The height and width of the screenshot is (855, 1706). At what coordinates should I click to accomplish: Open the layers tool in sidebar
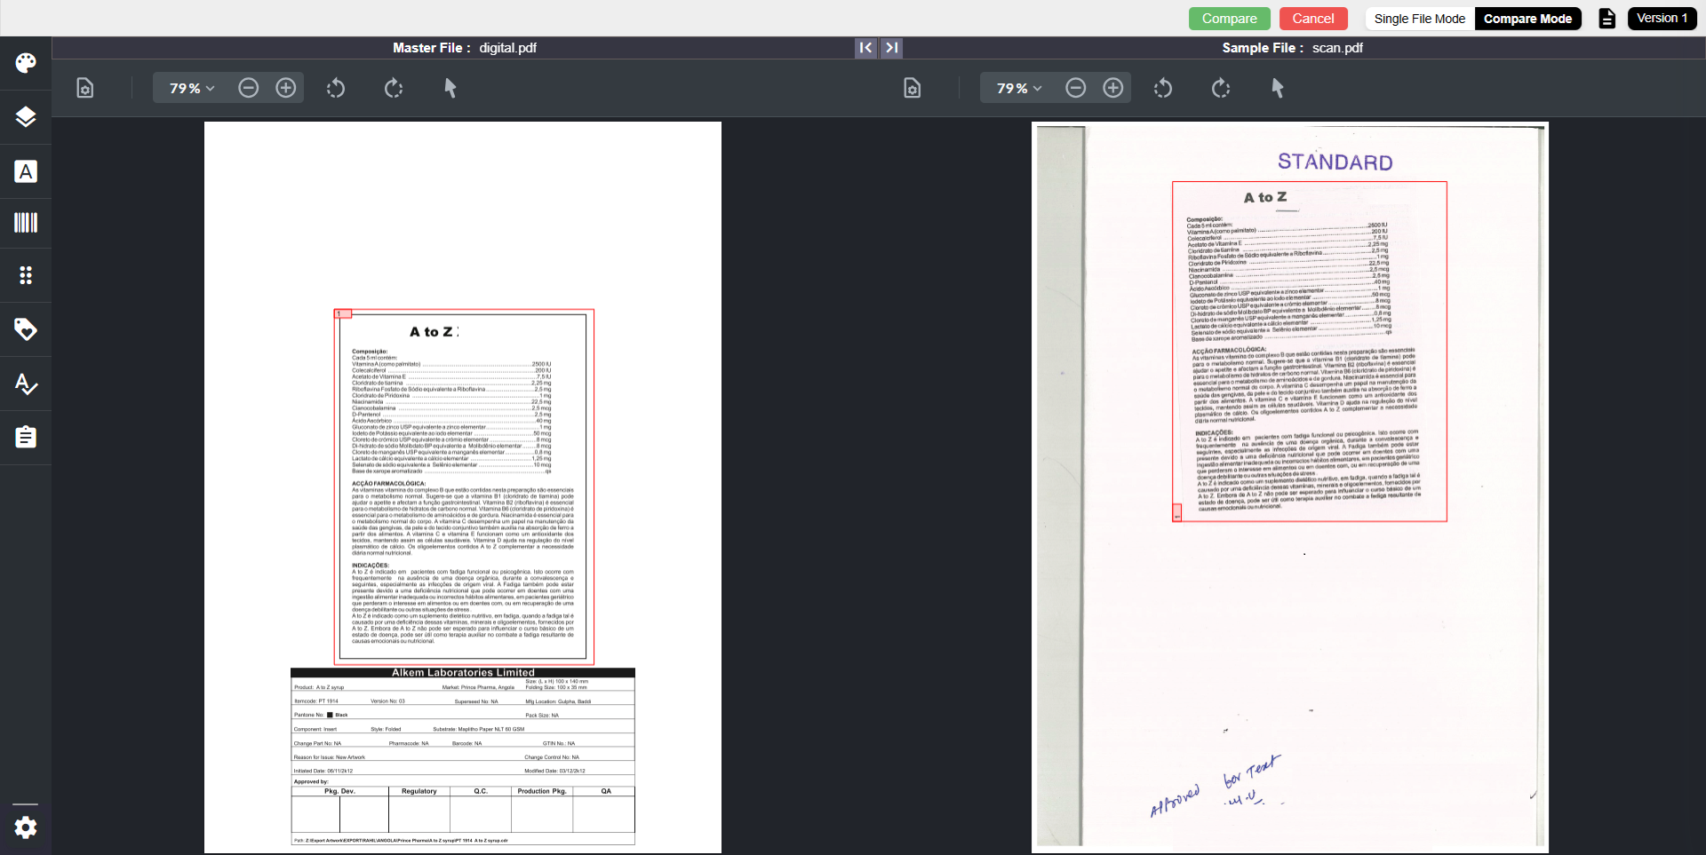pyautogui.click(x=26, y=117)
